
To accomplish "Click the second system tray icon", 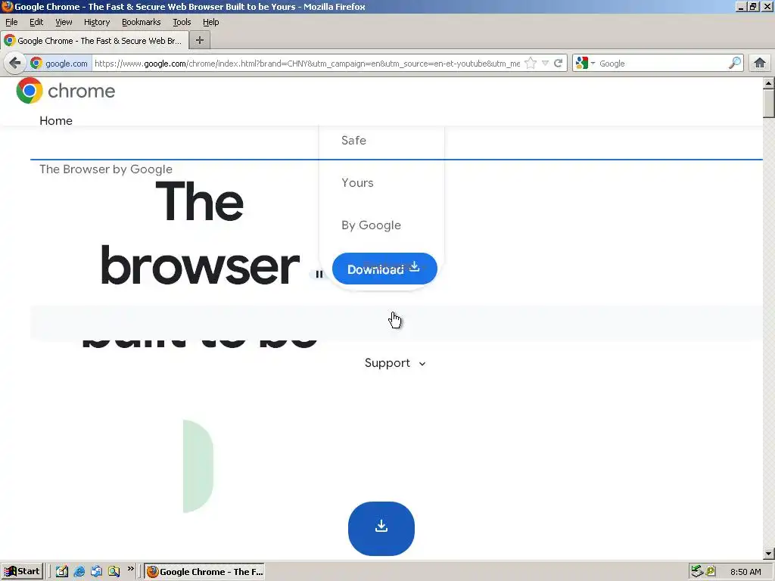I will pos(711,572).
